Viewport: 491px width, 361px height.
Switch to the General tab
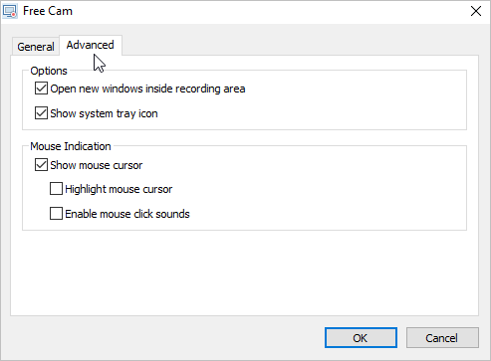36,47
